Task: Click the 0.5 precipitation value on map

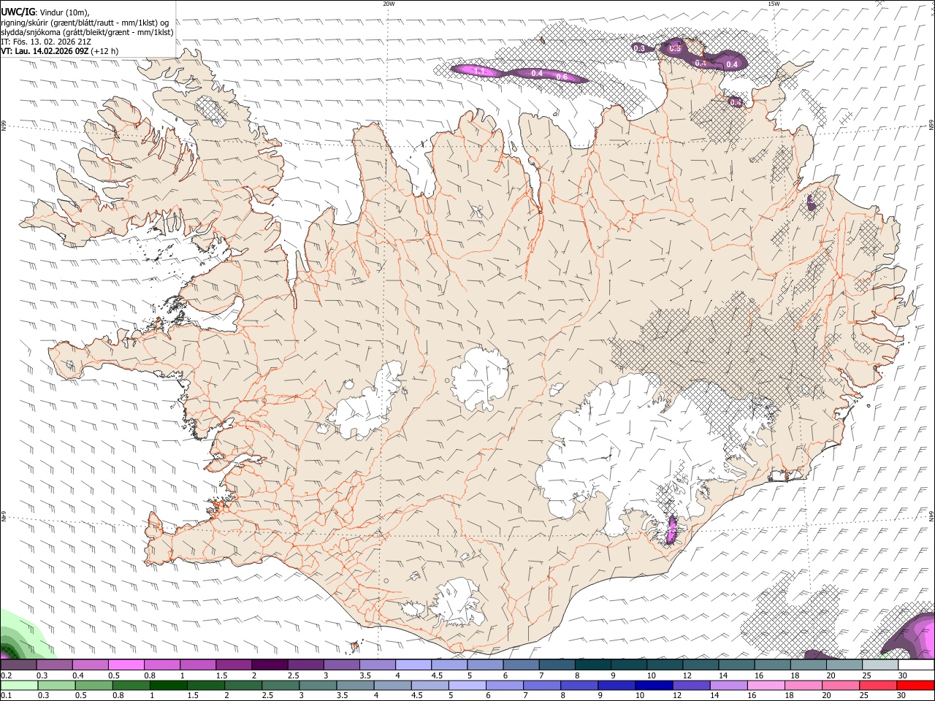Action: point(675,48)
